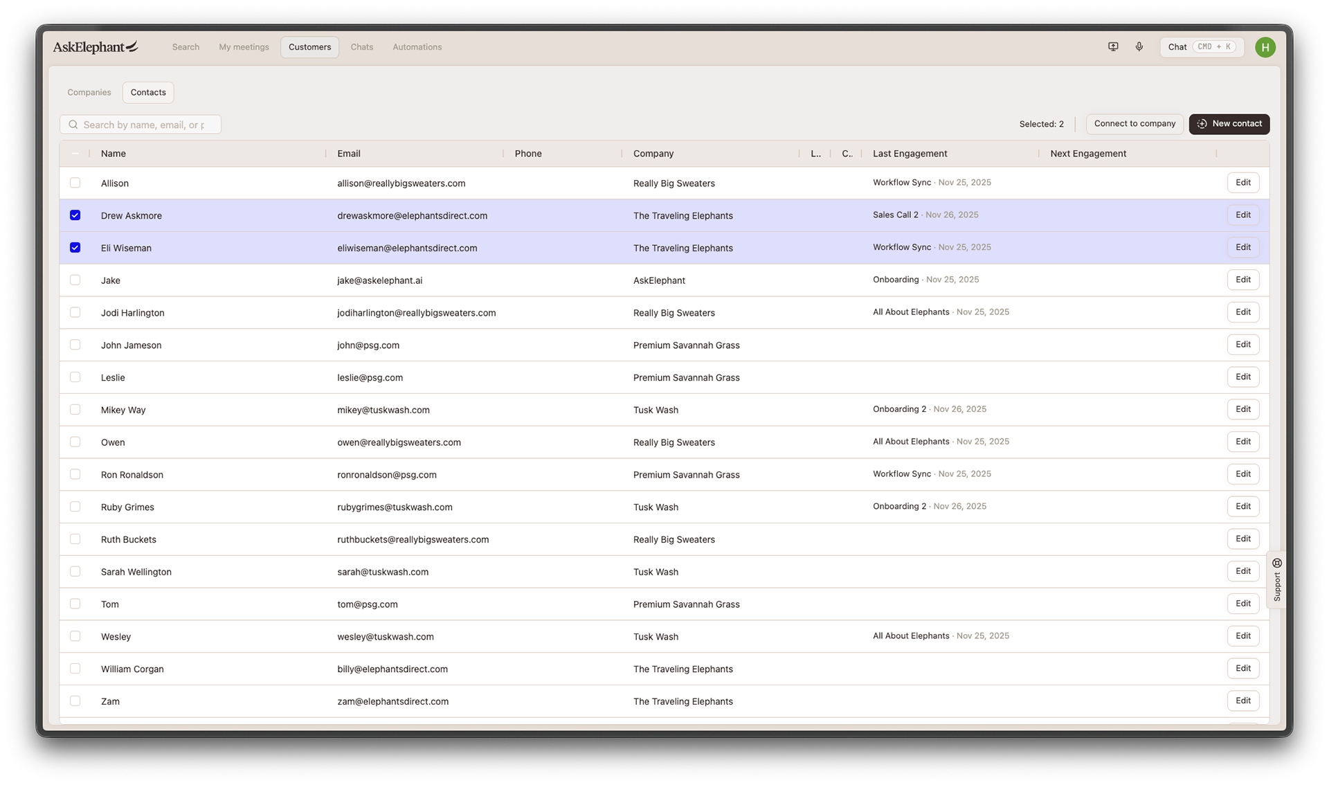
Task: Select John Jameson's checkbox
Action: coord(75,345)
